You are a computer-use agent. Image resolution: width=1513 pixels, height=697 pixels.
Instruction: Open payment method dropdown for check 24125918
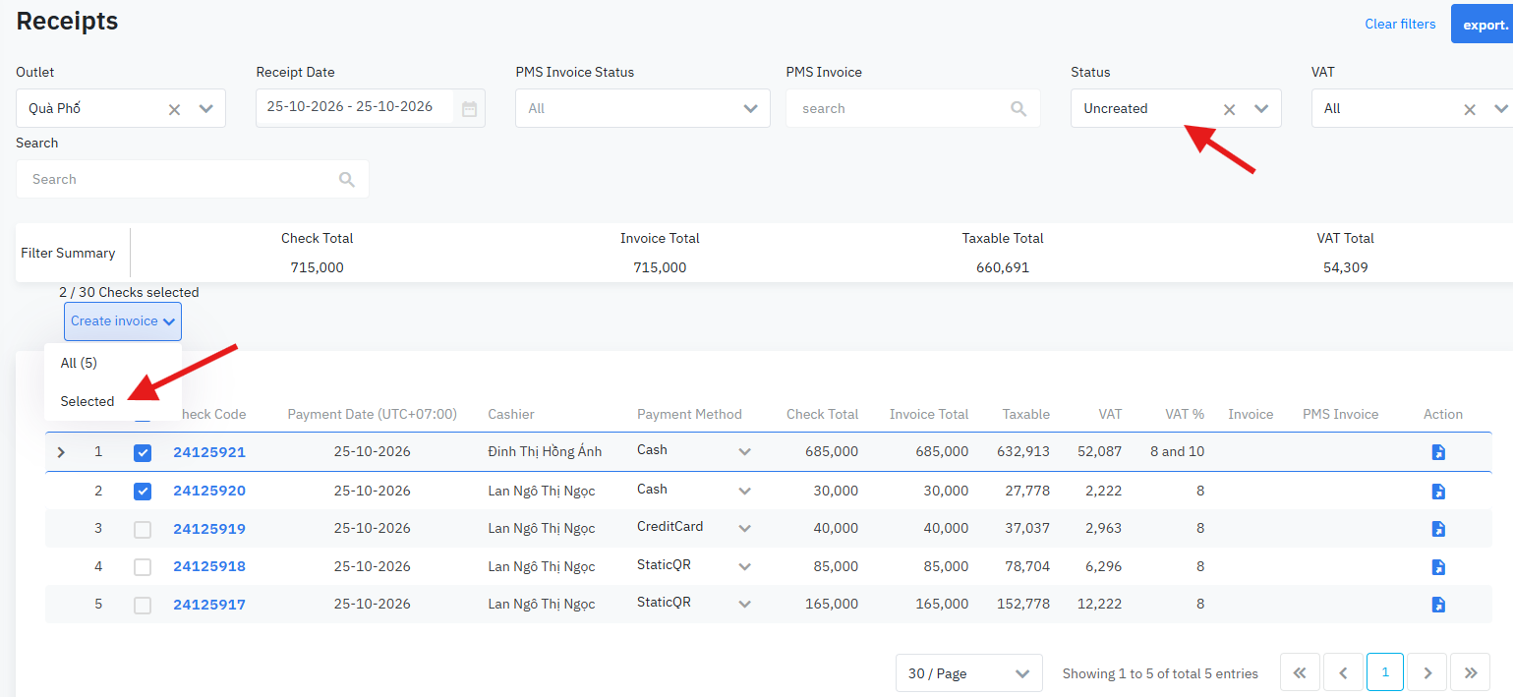pos(744,566)
